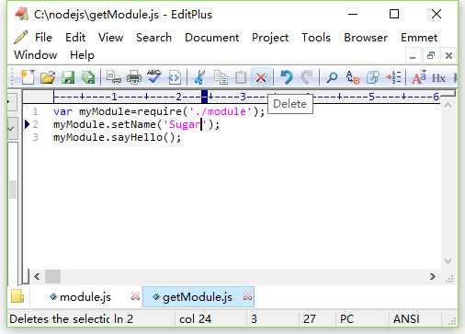This screenshot has height=334, width=465.
Task: Click the horizontal scrollbar thumb
Action: 53,277
